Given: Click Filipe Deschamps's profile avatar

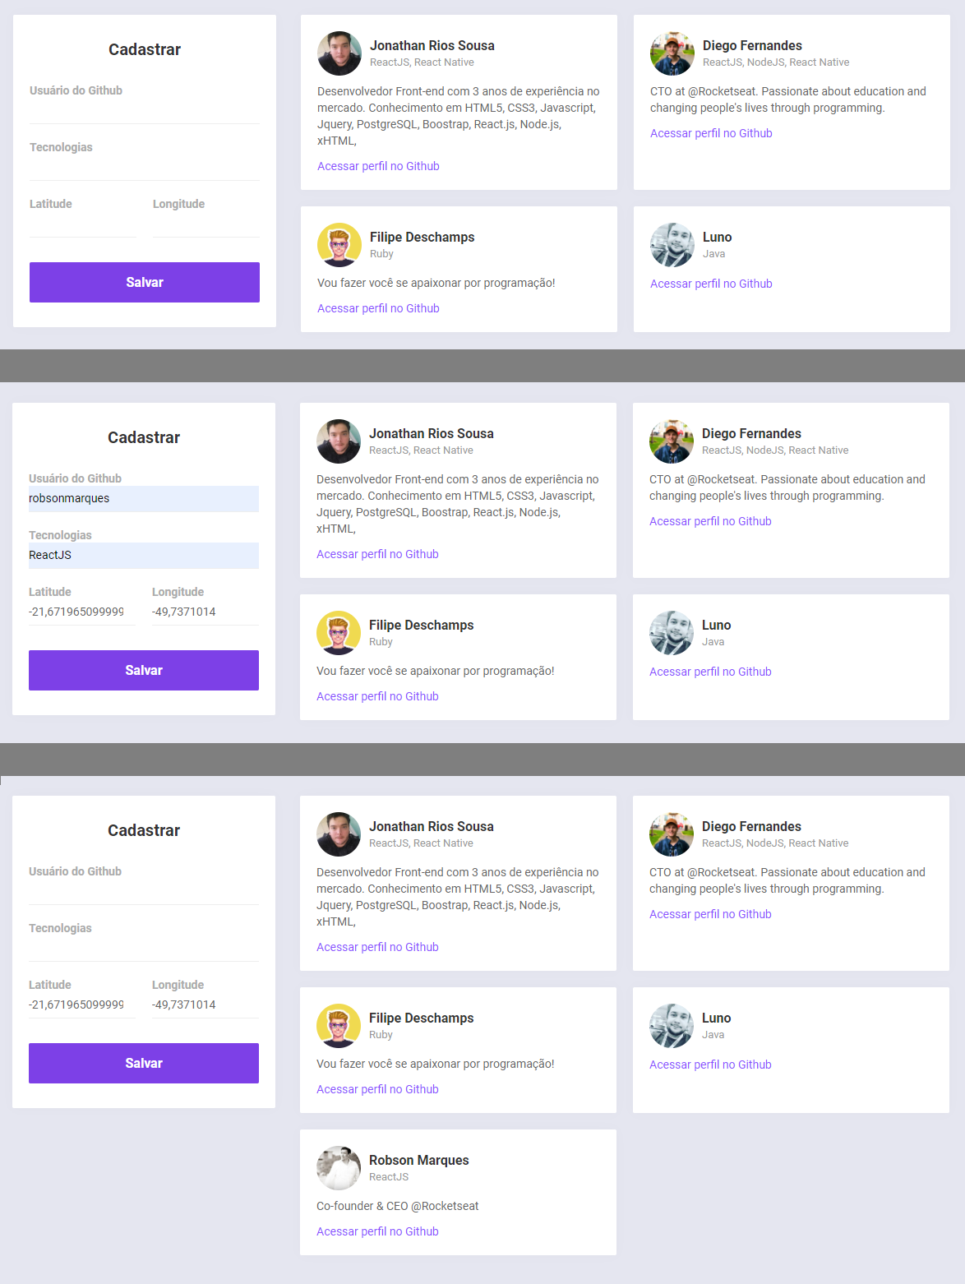Looking at the screenshot, I should tap(339, 244).
